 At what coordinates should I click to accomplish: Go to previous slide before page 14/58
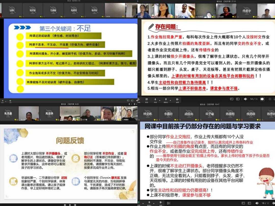coord(245,99)
